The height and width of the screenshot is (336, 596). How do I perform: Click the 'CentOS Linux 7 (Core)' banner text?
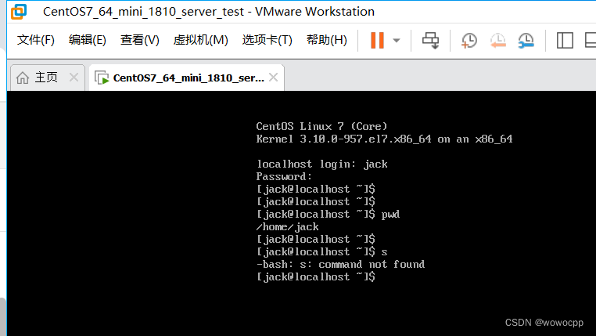(x=321, y=126)
